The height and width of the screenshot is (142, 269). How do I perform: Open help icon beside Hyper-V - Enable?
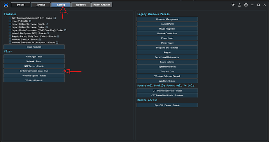[30, 21]
